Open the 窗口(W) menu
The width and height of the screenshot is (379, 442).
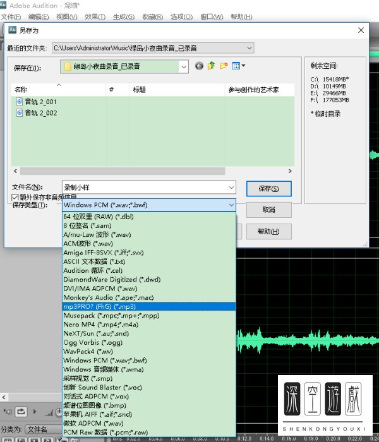212,17
